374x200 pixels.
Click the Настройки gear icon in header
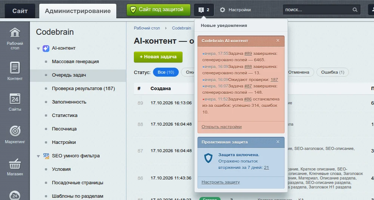[222, 10]
